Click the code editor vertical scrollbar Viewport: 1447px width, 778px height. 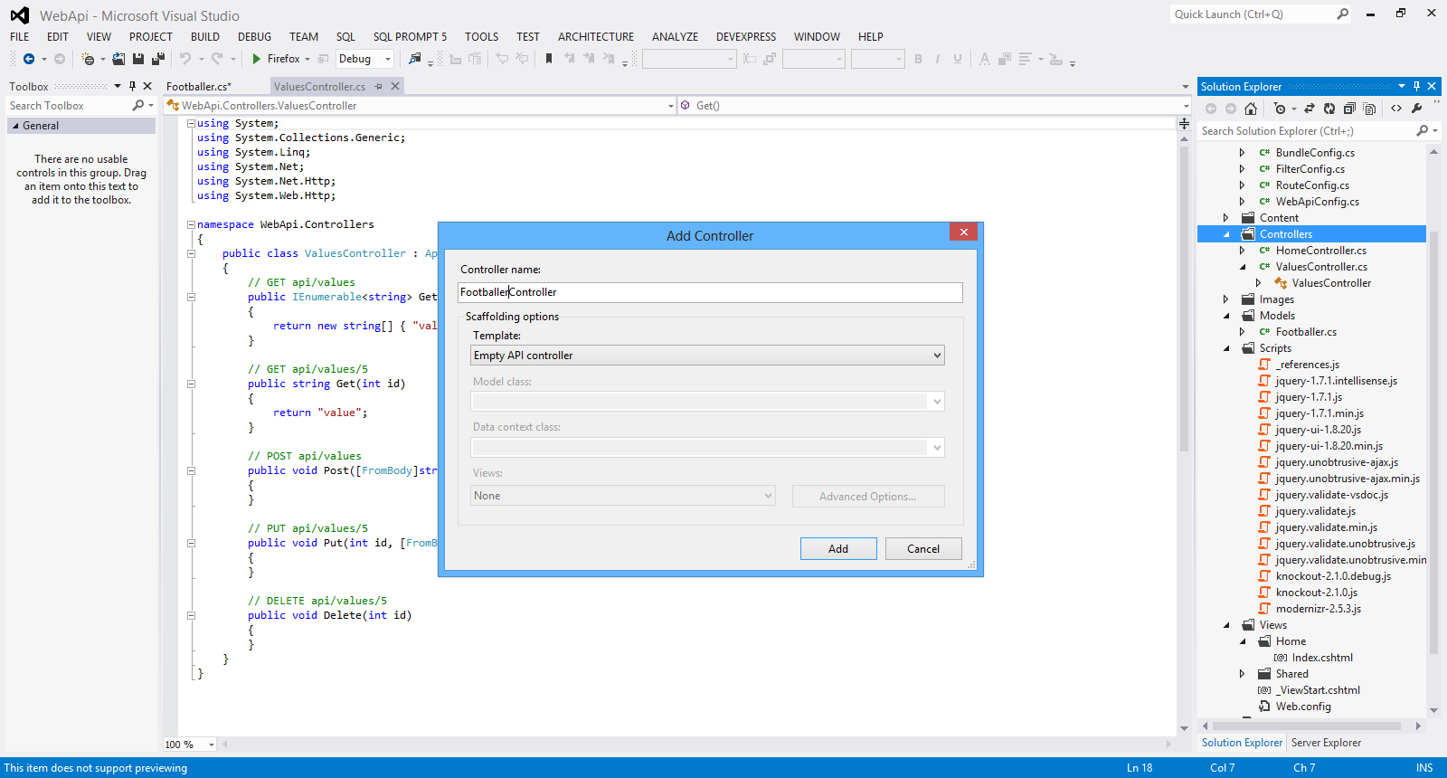(x=1184, y=299)
